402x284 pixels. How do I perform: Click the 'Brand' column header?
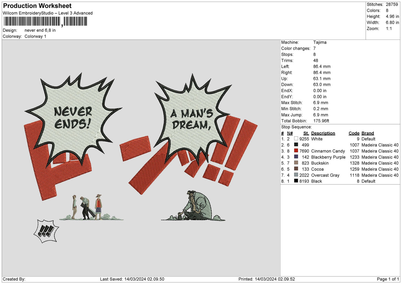[x=368, y=133]
